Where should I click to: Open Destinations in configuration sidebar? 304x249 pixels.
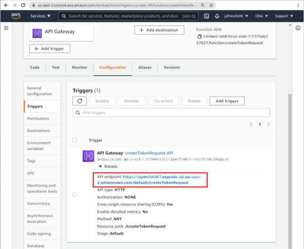[x=42, y=131]
